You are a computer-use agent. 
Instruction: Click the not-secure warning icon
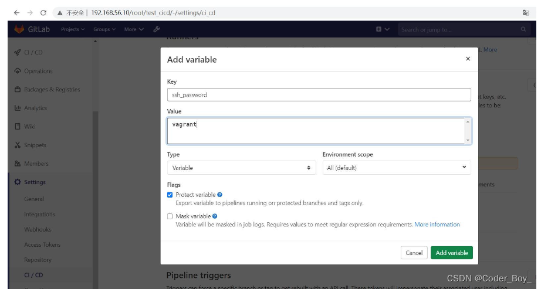pos(60,13)
